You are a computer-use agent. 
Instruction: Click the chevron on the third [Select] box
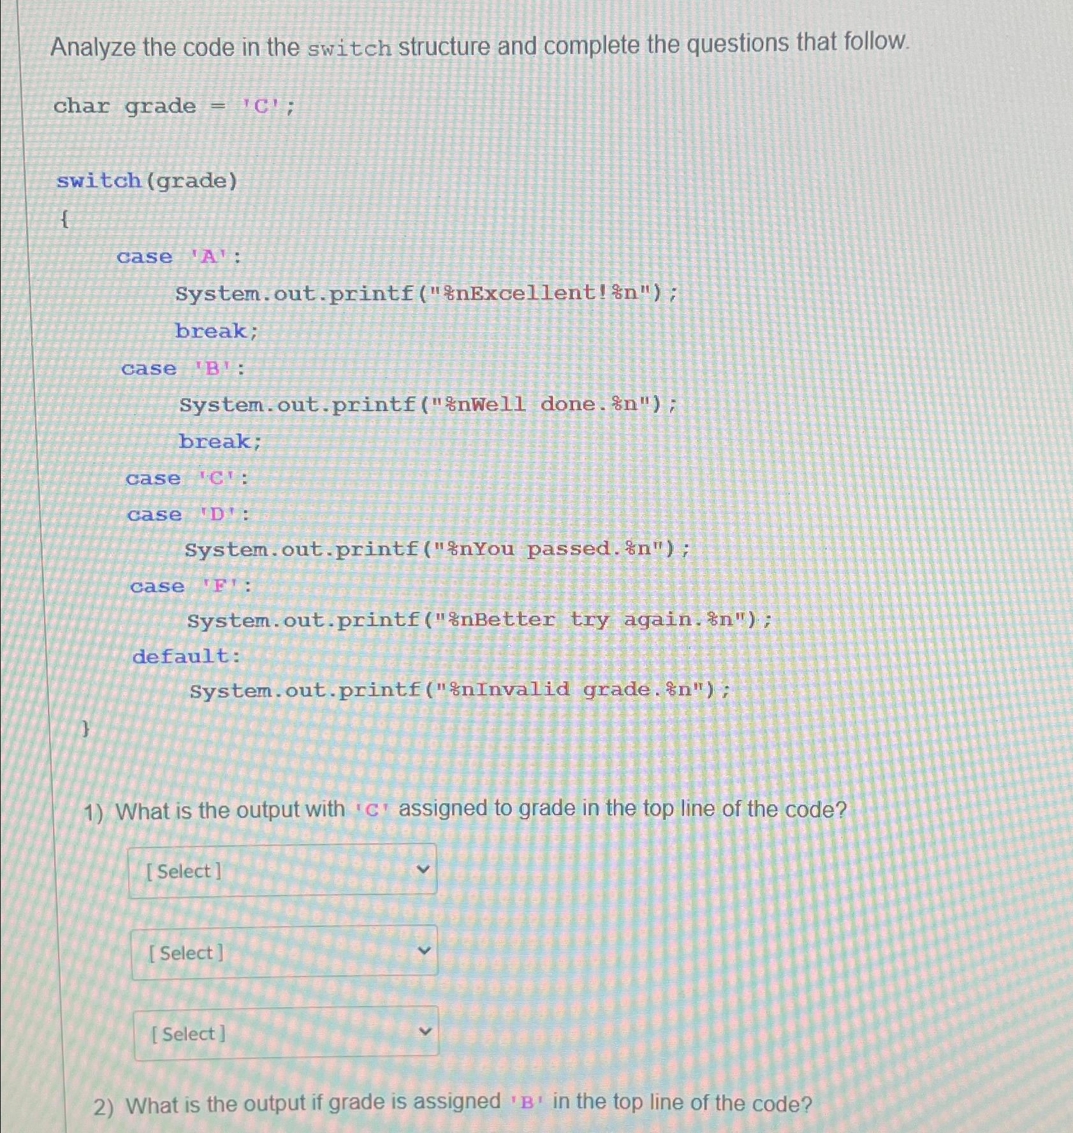[x=428, y=1032]
